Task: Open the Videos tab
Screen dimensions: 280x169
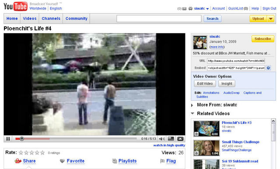Action: (30, 18)
